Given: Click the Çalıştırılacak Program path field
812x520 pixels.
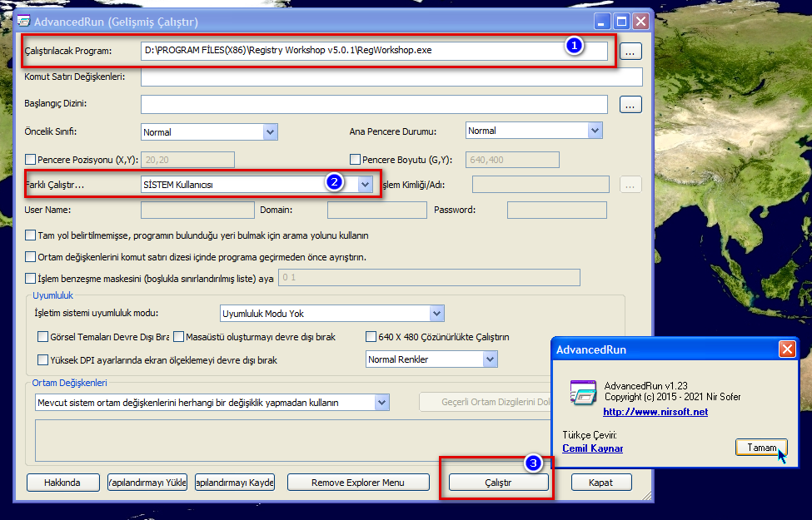Looking at the screenshot, I should coord(374,51).
